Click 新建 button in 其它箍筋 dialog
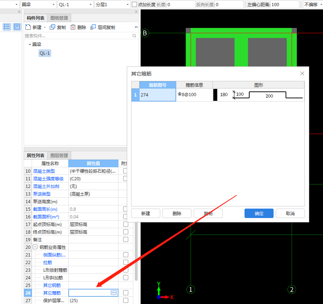 pos(146,213)
